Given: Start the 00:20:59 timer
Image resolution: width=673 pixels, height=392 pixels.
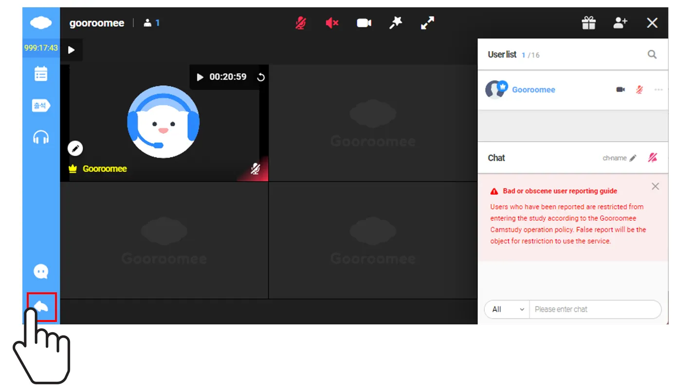Looking at the screenshot, I should pyautogui.click(x=200, y=77).
